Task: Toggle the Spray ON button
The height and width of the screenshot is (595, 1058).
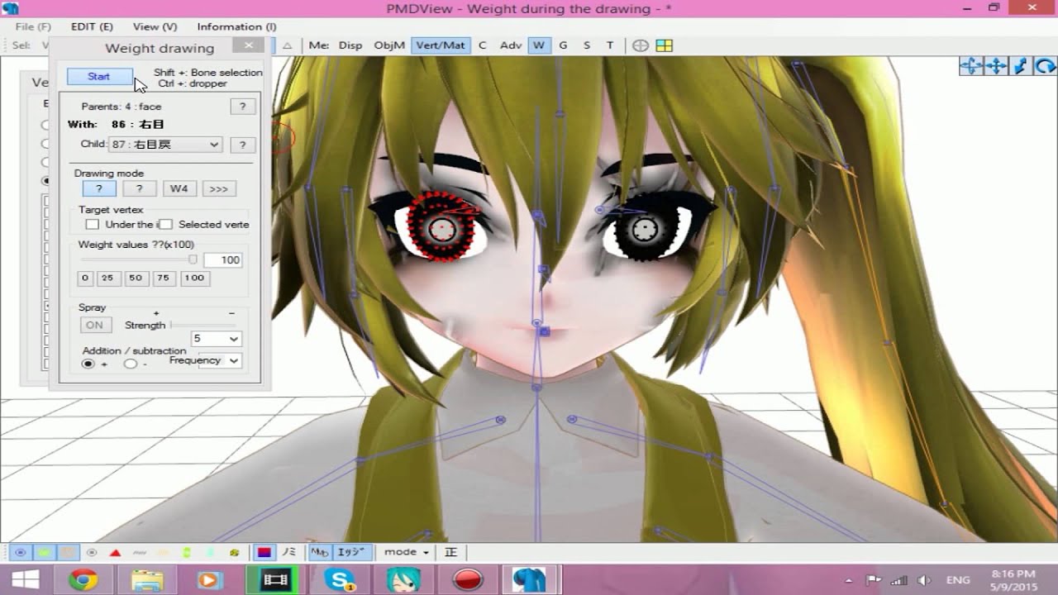Action: click(x=95, y=325)
